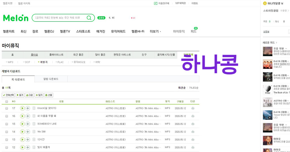Click the 전체선택 button
This screenshot has height=152, width=290.
[8, 95]
